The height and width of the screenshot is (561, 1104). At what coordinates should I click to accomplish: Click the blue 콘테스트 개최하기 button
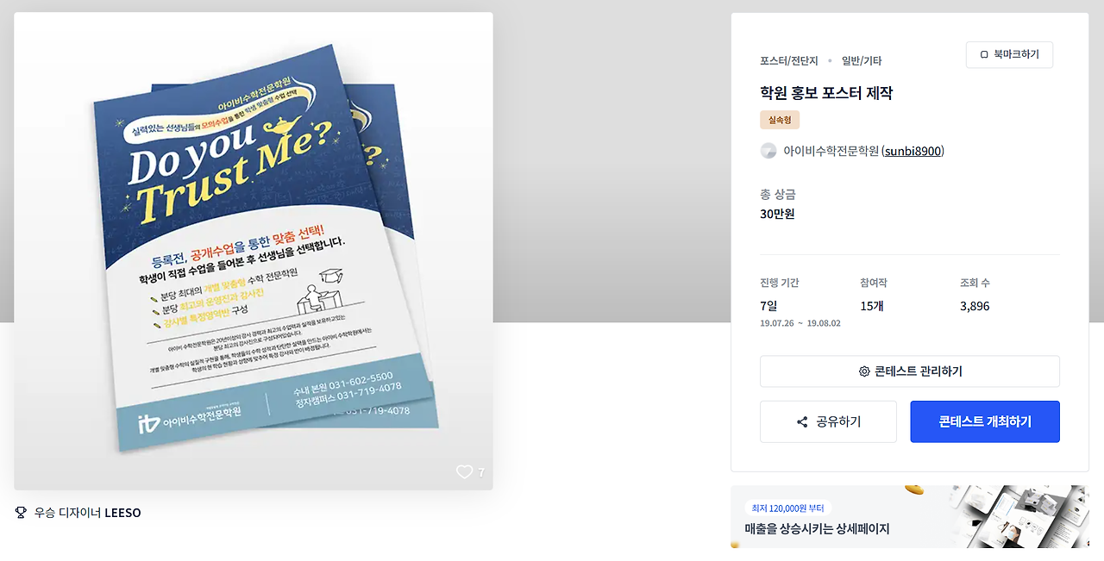click(985, 422)
